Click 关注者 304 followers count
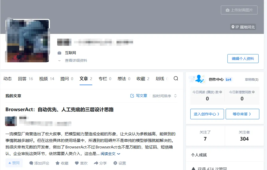Image resolution: width=267 pixels, height=170 pixels. pos(244,136)
